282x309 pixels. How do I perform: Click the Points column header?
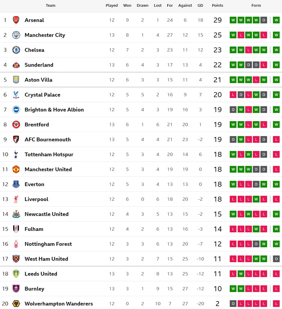pyautogui.click(x=217, y=5)
